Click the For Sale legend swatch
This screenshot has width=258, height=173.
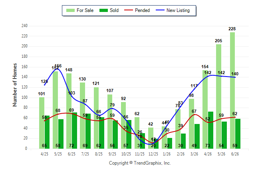point(70,10)
